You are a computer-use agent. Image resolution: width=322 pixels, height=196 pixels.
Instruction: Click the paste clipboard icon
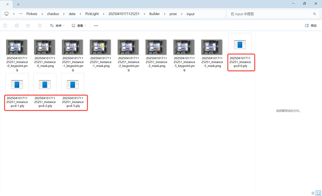pyautogui.click(x=5, y=26)
